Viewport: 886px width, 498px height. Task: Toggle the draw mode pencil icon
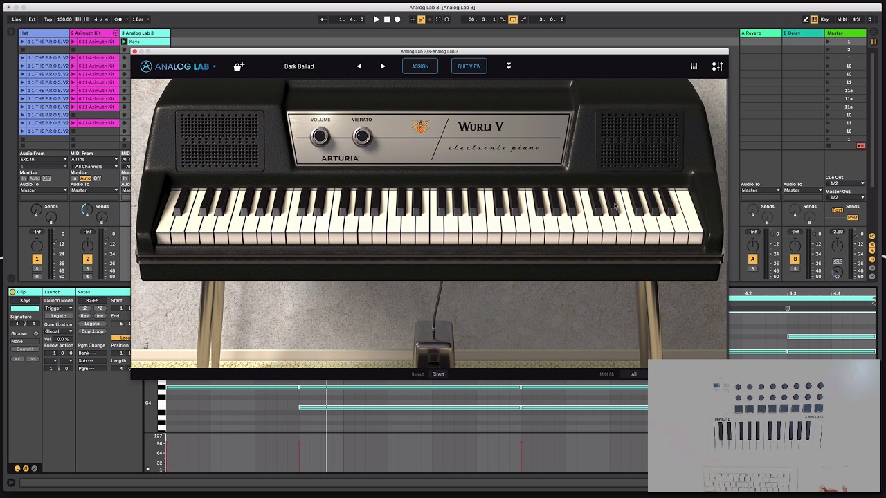pos(806,19)
